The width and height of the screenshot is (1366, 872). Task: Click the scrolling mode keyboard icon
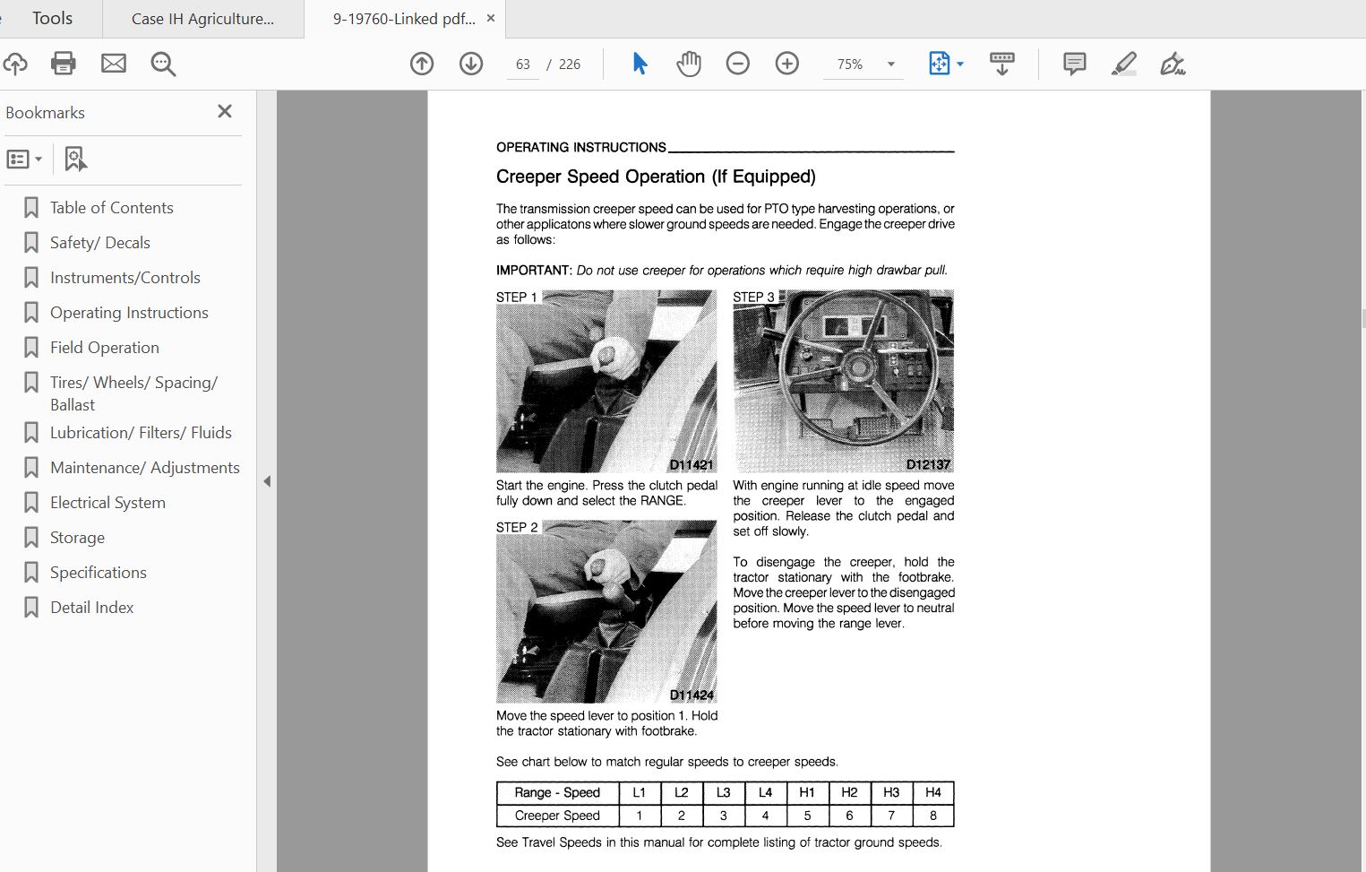(x=1001, y=64)
